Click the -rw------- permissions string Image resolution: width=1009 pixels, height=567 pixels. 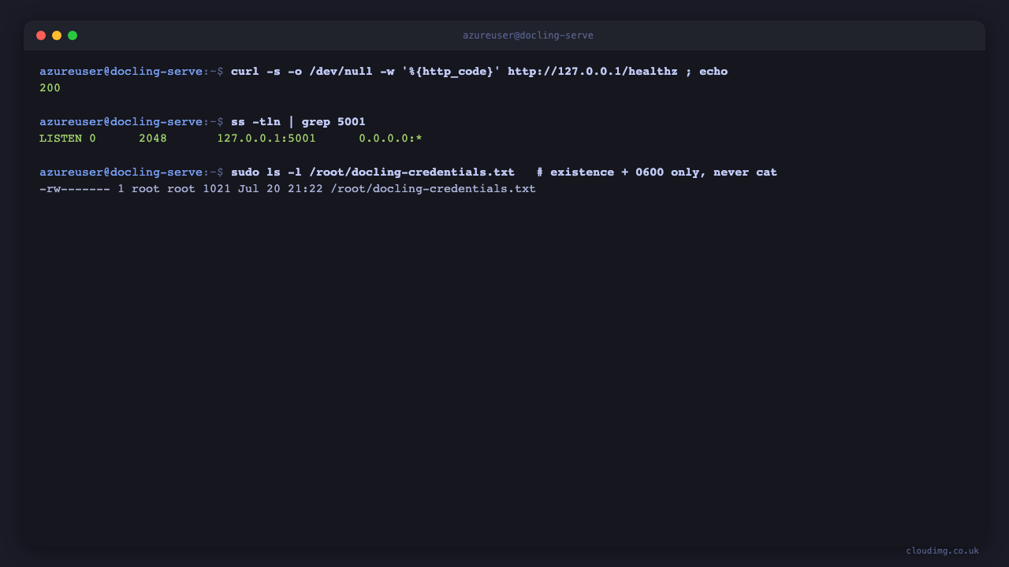point(75,189)
